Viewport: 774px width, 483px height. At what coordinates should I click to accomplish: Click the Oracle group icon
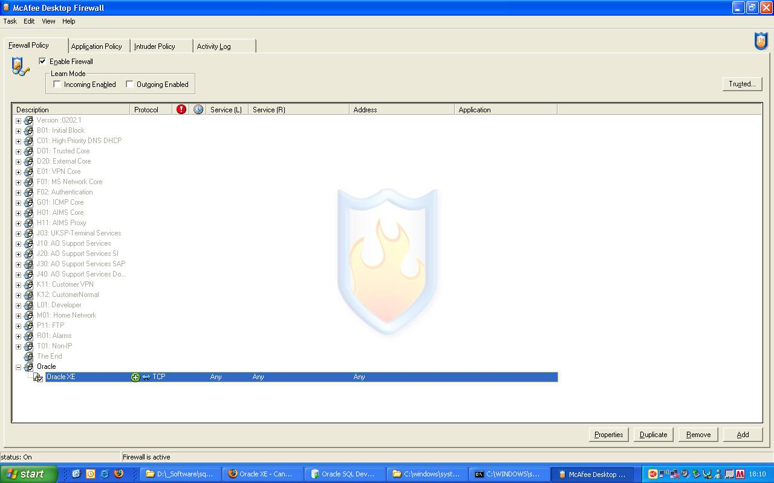coord(28,366)
